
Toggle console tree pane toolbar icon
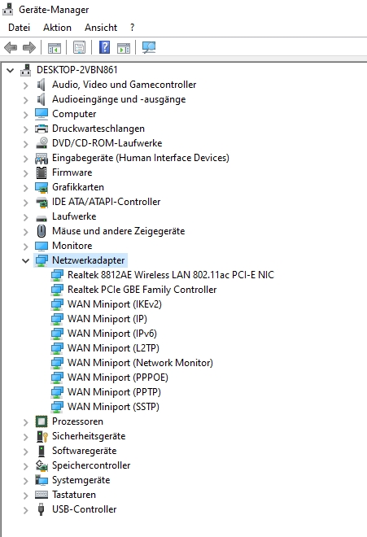point(55,47)
